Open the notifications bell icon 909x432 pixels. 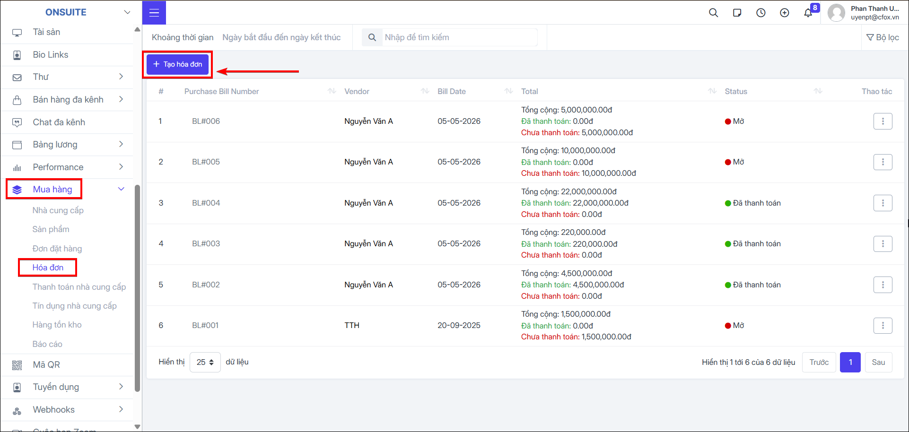point(808,13)
